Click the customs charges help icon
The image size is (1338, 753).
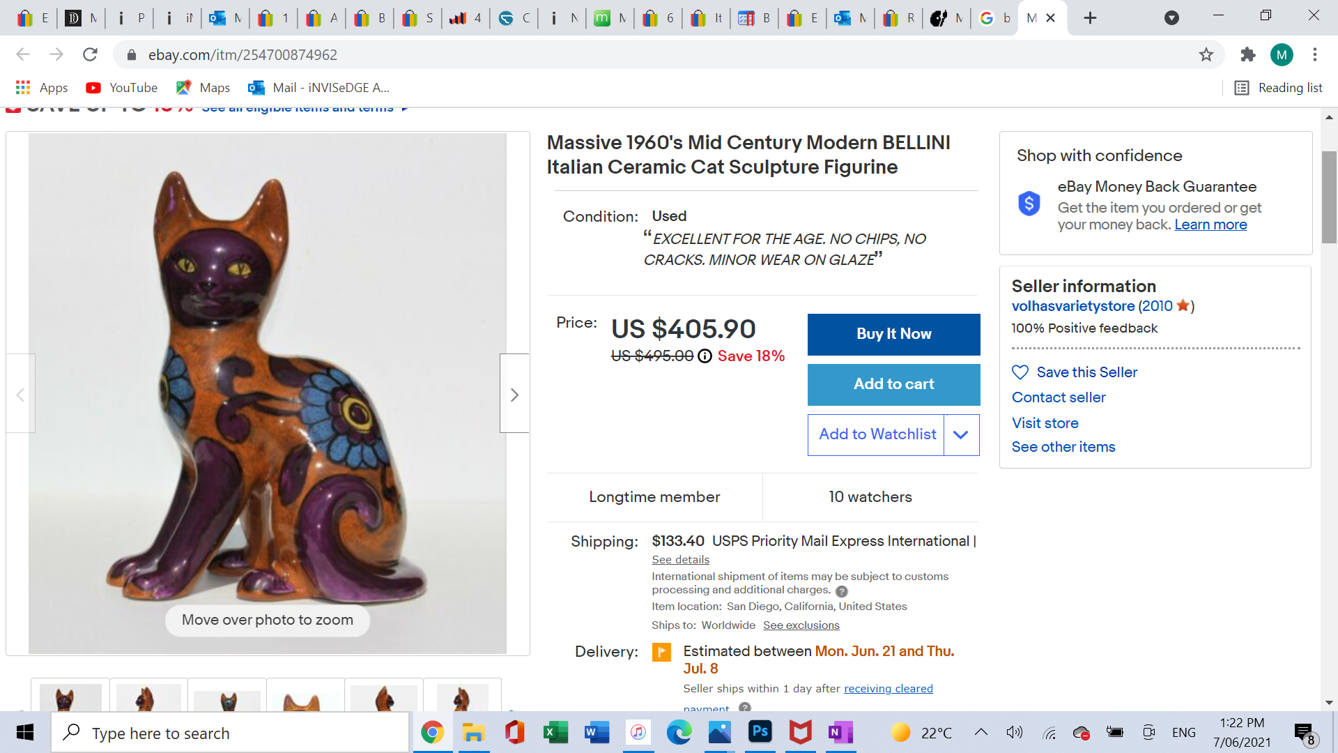coord(842,591)
